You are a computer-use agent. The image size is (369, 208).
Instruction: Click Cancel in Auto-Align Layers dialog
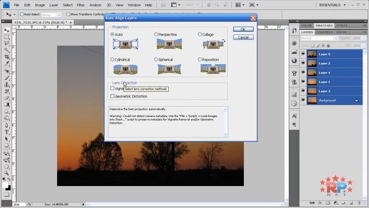point(243,37)
